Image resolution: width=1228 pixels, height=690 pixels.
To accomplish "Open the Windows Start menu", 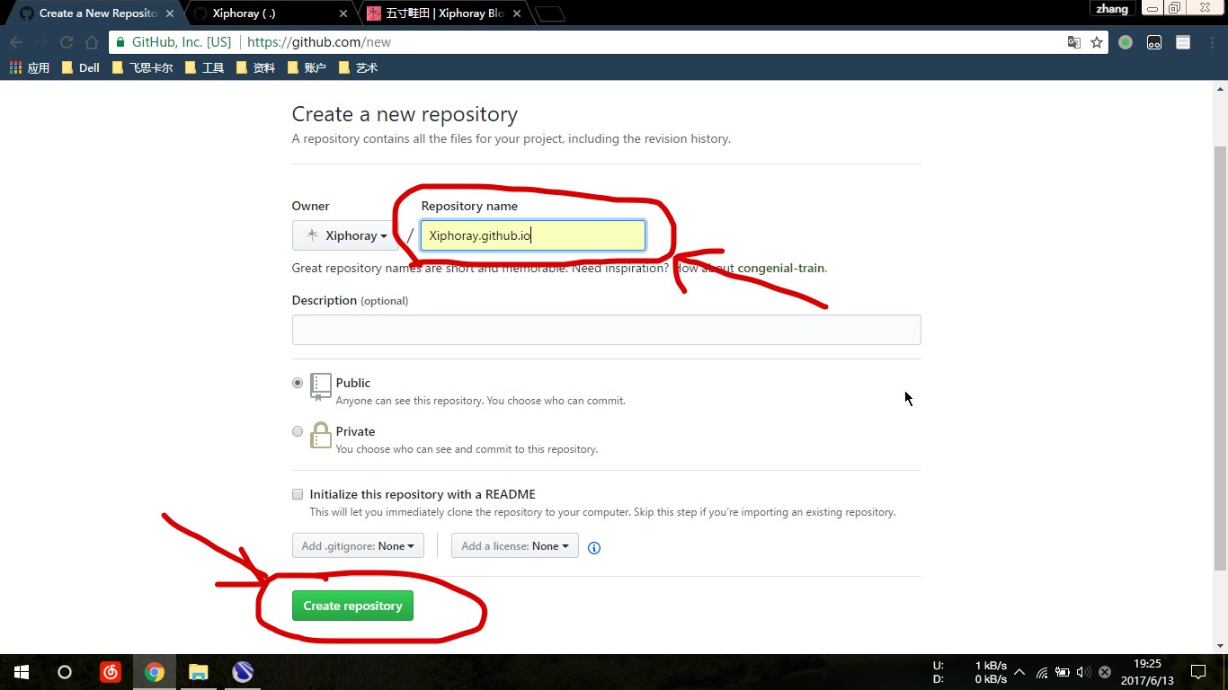I will click(22, 672).
